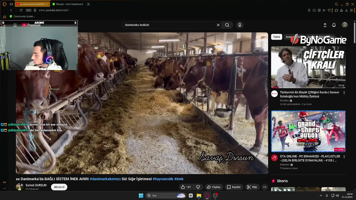
Task: Show hidden system tray icons chevron
Action: (321, 196)
